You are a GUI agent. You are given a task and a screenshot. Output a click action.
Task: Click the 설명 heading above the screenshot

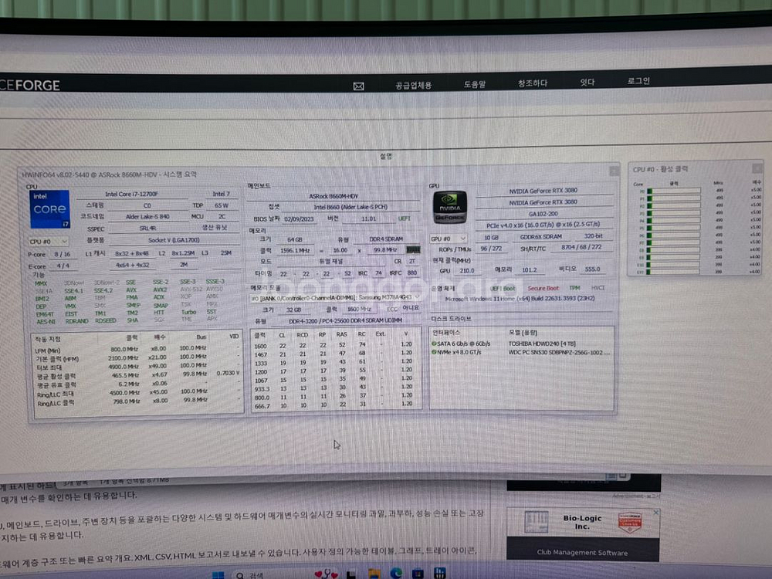[x=386, y=156]
